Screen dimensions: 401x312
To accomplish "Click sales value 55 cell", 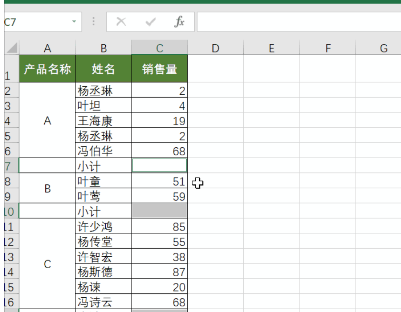I will coord(160,241).
